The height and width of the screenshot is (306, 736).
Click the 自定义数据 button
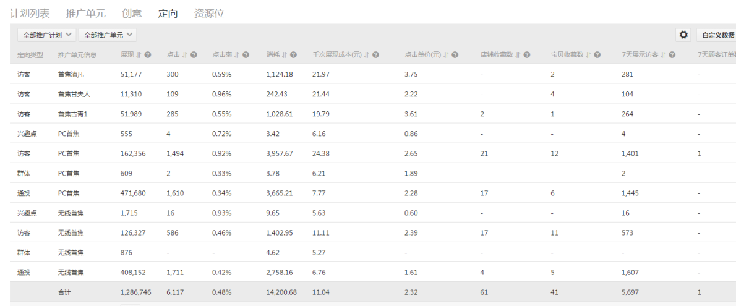[716, 35]
